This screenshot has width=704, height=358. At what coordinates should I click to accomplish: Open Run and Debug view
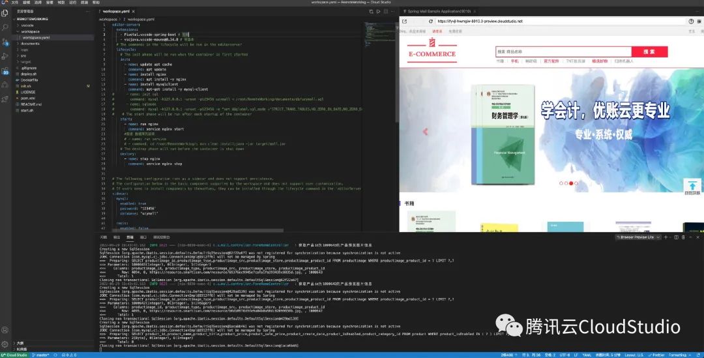pyautogui.click(x=5, y=56)
